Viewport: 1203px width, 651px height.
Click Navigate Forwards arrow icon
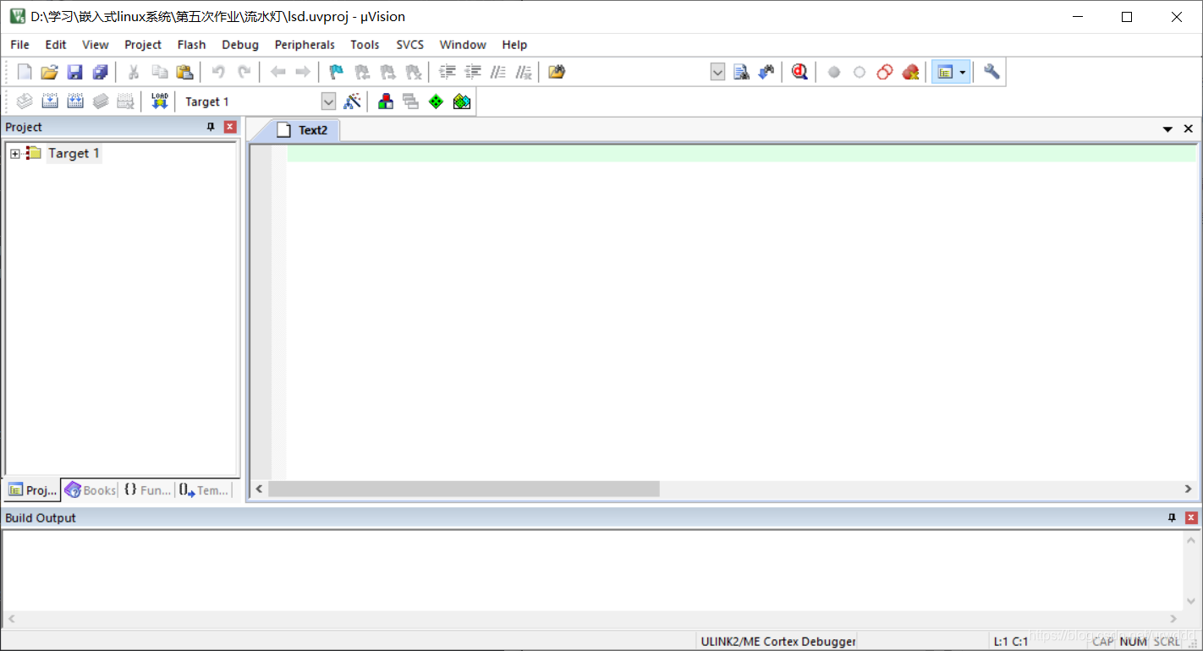tap(302, 72)
